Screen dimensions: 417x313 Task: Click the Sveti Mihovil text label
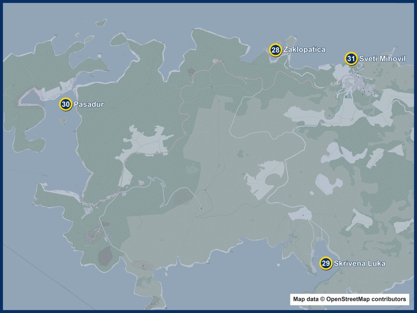(382, 59)
